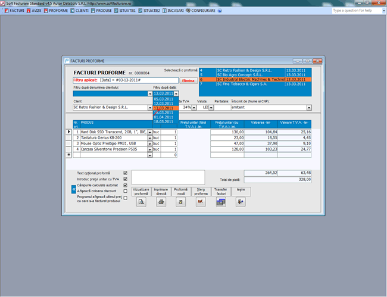Screen dimensions: 387x297
Task: Uncheck Campurile calculate automat checkbox
Action: (126, 185)
